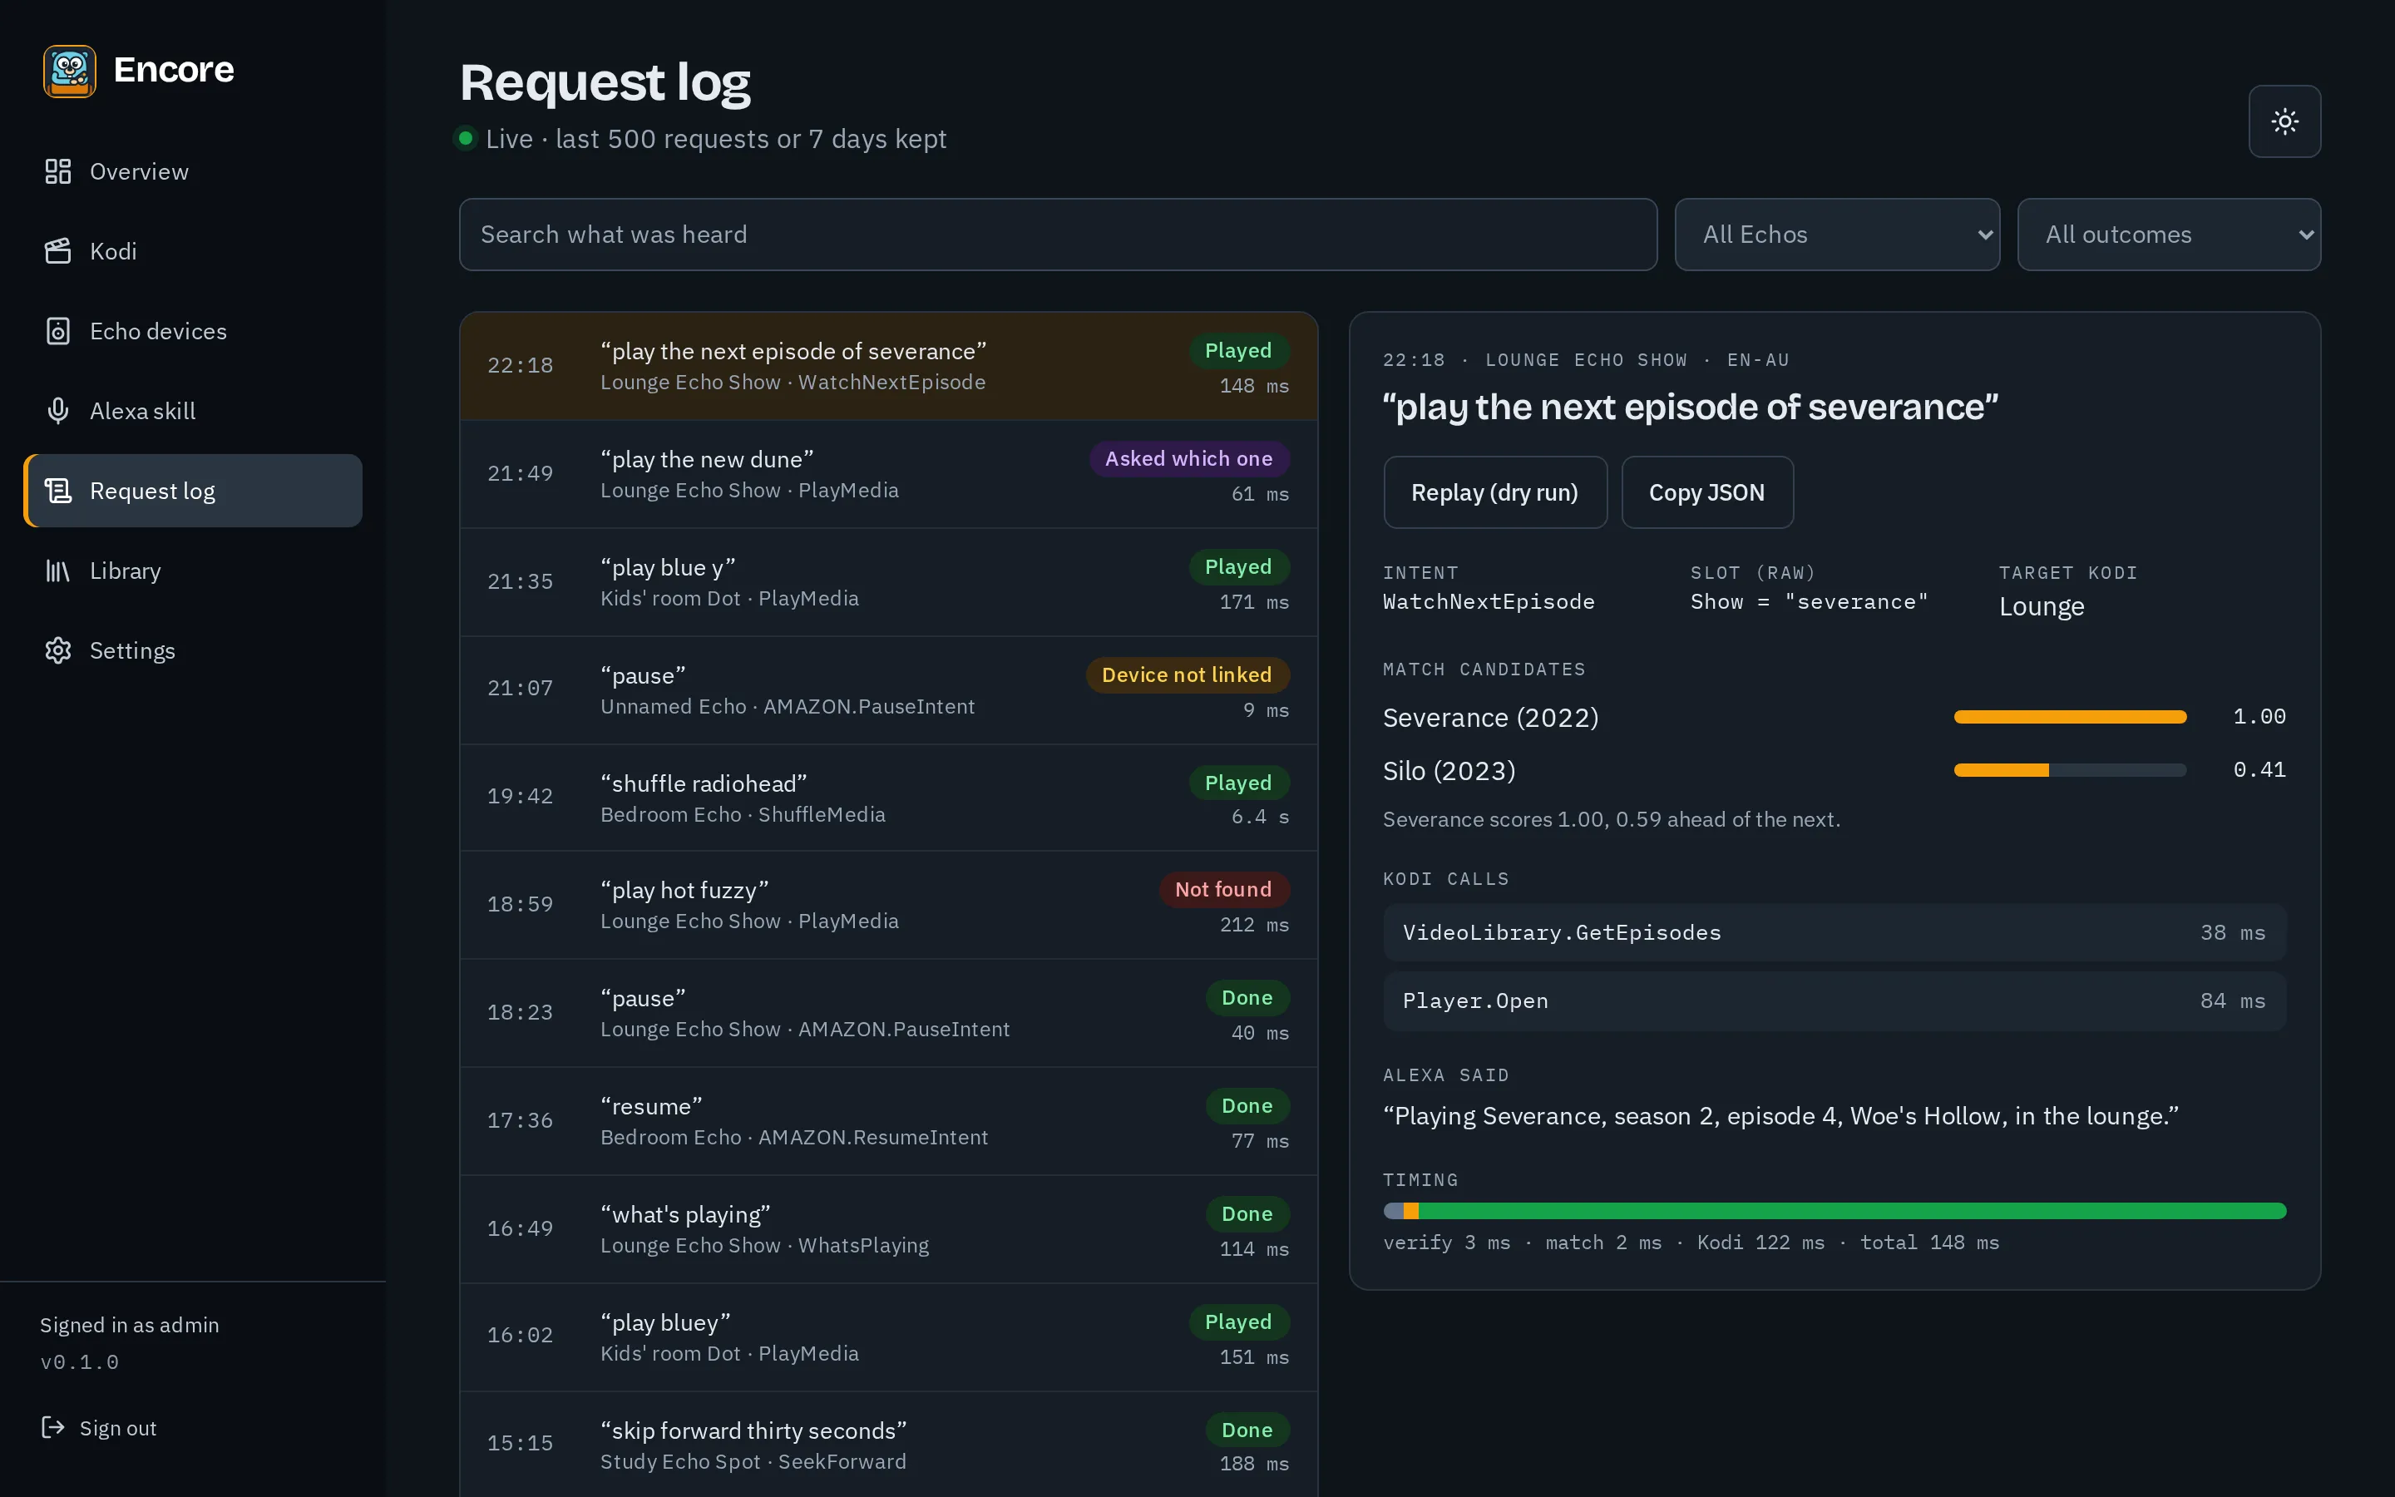Open the Echo devices section
2395x1497 pixels.
click(193, 332)
